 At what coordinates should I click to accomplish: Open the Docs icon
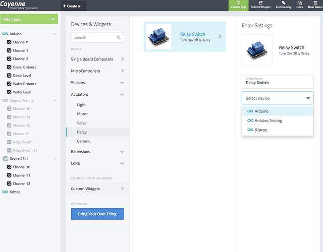pyautogui.click(x=299, y=3)
